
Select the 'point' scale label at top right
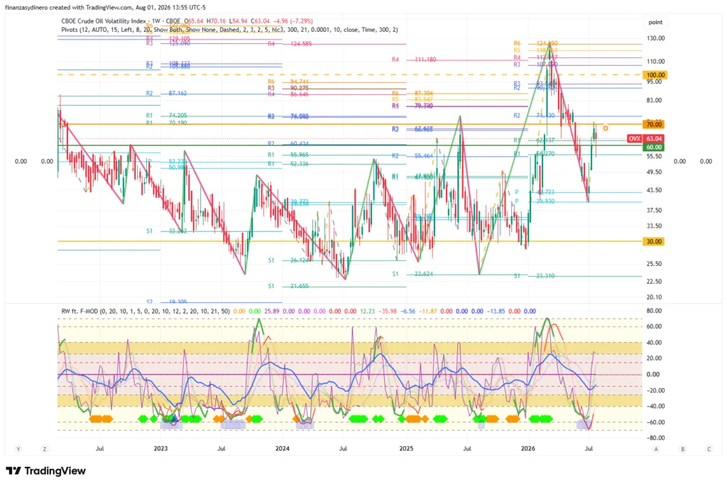655,22
